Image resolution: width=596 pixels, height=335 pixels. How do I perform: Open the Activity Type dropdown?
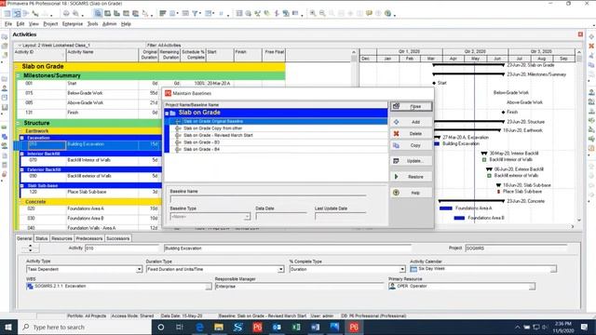(139, 269)
